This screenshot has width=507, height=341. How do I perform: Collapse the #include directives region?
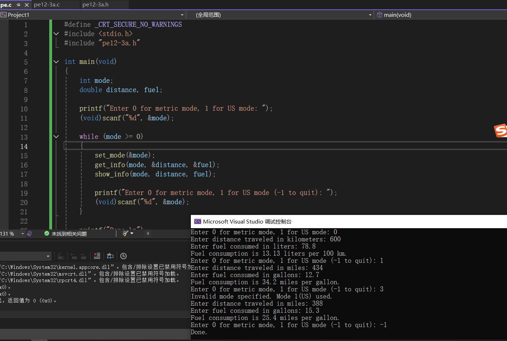tap(56, 34)
